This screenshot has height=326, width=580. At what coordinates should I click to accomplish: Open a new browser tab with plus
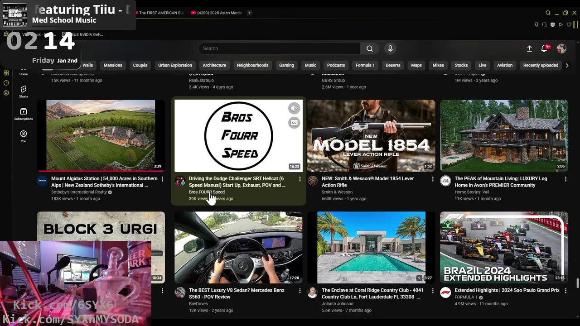pos(249,13)
